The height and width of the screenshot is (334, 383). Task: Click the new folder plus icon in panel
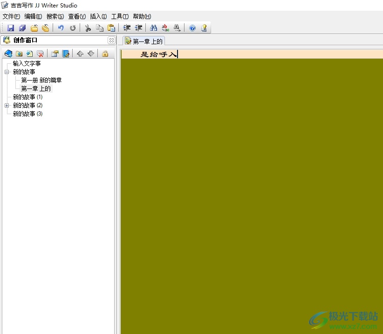pyautogui.click(x=19, y=54)
